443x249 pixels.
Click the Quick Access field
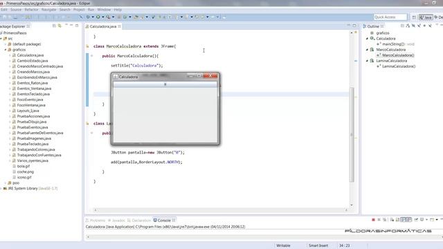390,17
